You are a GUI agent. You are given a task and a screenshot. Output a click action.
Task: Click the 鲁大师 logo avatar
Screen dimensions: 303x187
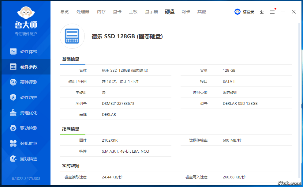(25, 12)
